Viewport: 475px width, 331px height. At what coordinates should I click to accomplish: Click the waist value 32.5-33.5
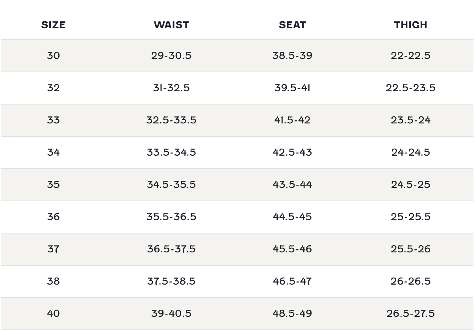(x=171, y=120)
